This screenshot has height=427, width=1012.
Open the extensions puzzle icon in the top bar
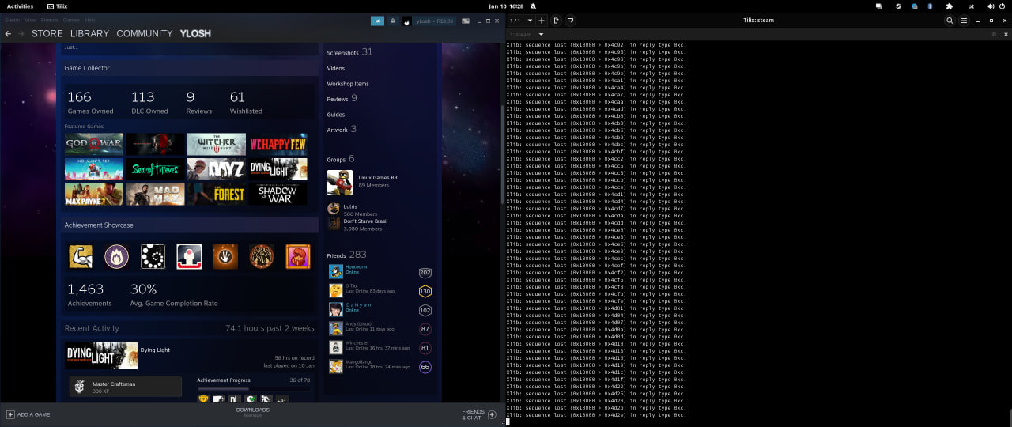click(949, 6)
